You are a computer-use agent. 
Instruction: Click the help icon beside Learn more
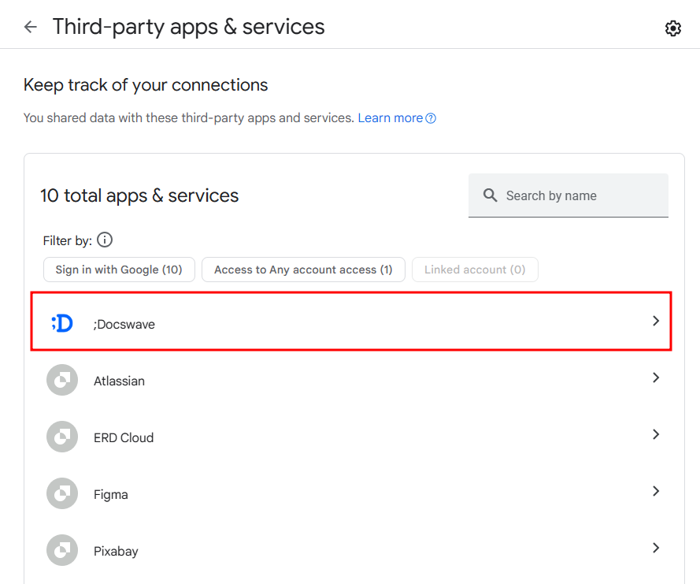(x=431, y=118)
